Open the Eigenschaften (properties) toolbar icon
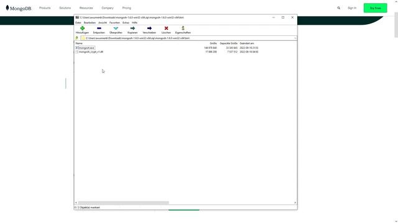 [x=183, y=28]
